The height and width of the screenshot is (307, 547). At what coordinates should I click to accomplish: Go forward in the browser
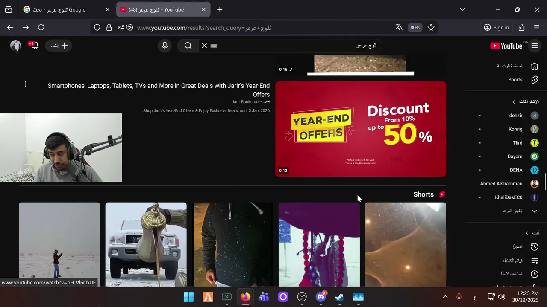click(x=26, y=27)
